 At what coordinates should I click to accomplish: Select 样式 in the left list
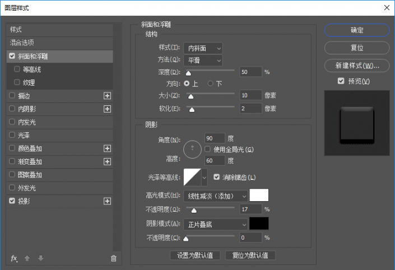coord(60,30)
